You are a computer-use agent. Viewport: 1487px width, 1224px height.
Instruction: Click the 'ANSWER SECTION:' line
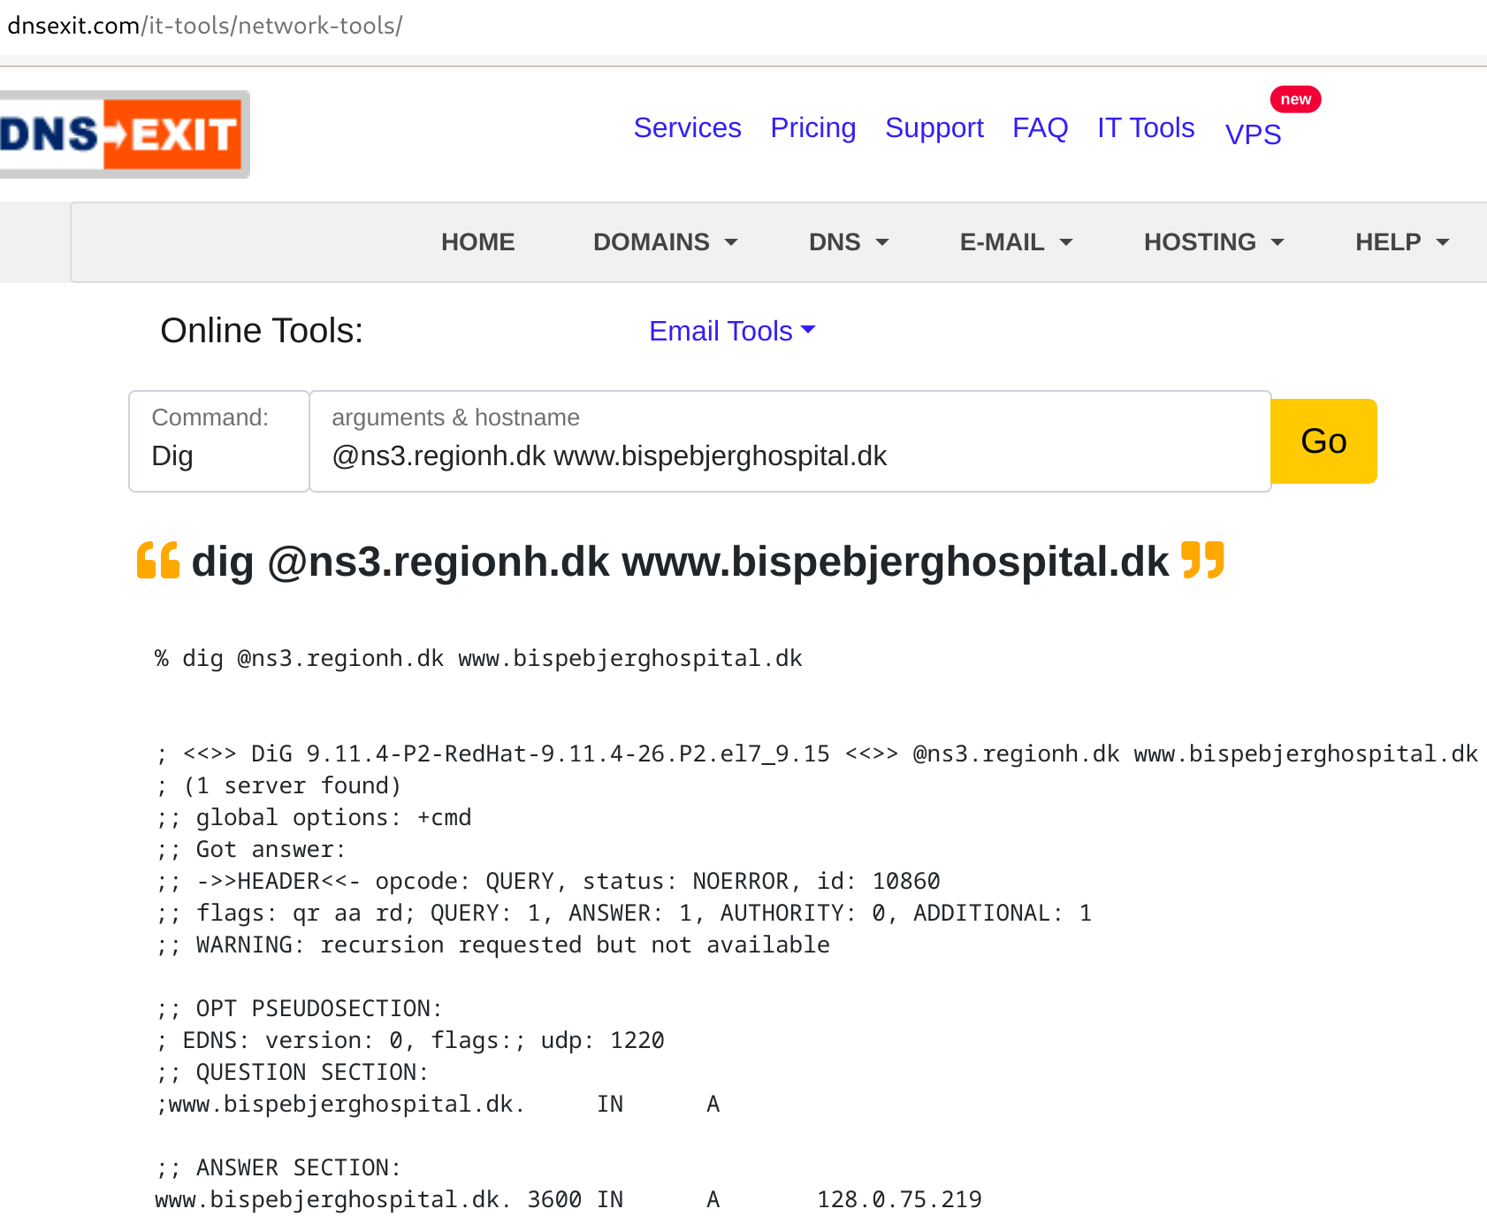pyautogui.click(x=278, y=1168)
